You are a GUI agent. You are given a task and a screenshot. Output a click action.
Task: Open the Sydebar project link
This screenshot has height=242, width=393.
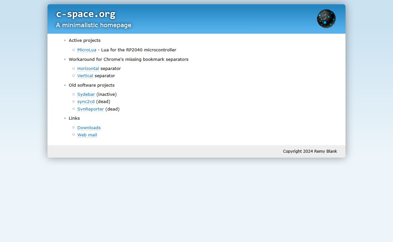click(86, 95)
